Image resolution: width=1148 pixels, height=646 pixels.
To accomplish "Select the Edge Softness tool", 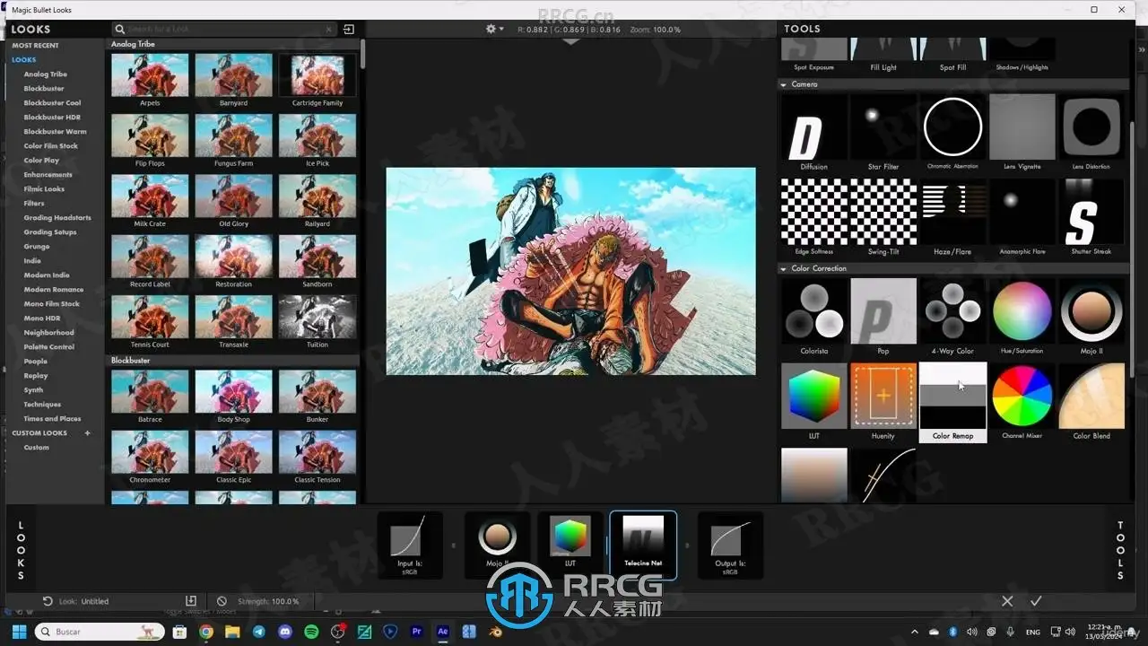I will [x=813, y=218].
